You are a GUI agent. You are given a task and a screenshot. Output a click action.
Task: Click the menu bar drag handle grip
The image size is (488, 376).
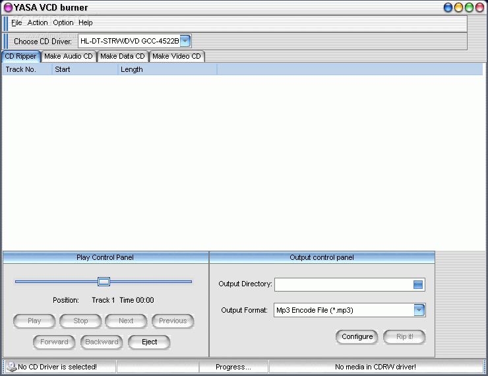click(x=5, y=23)
